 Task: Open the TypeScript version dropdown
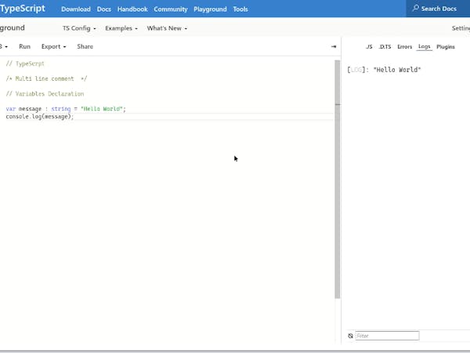point(4,46)
